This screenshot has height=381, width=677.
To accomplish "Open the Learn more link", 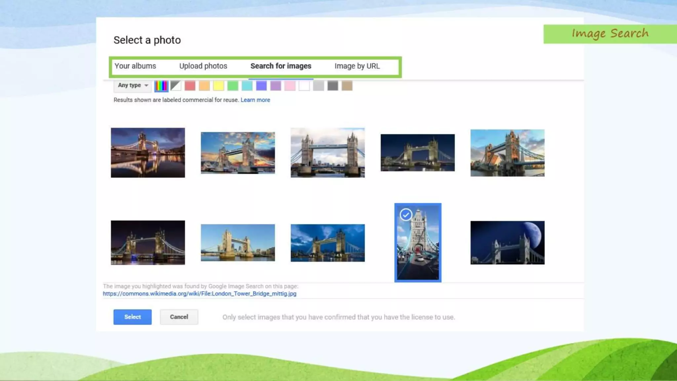I will [x=255, y=100].
